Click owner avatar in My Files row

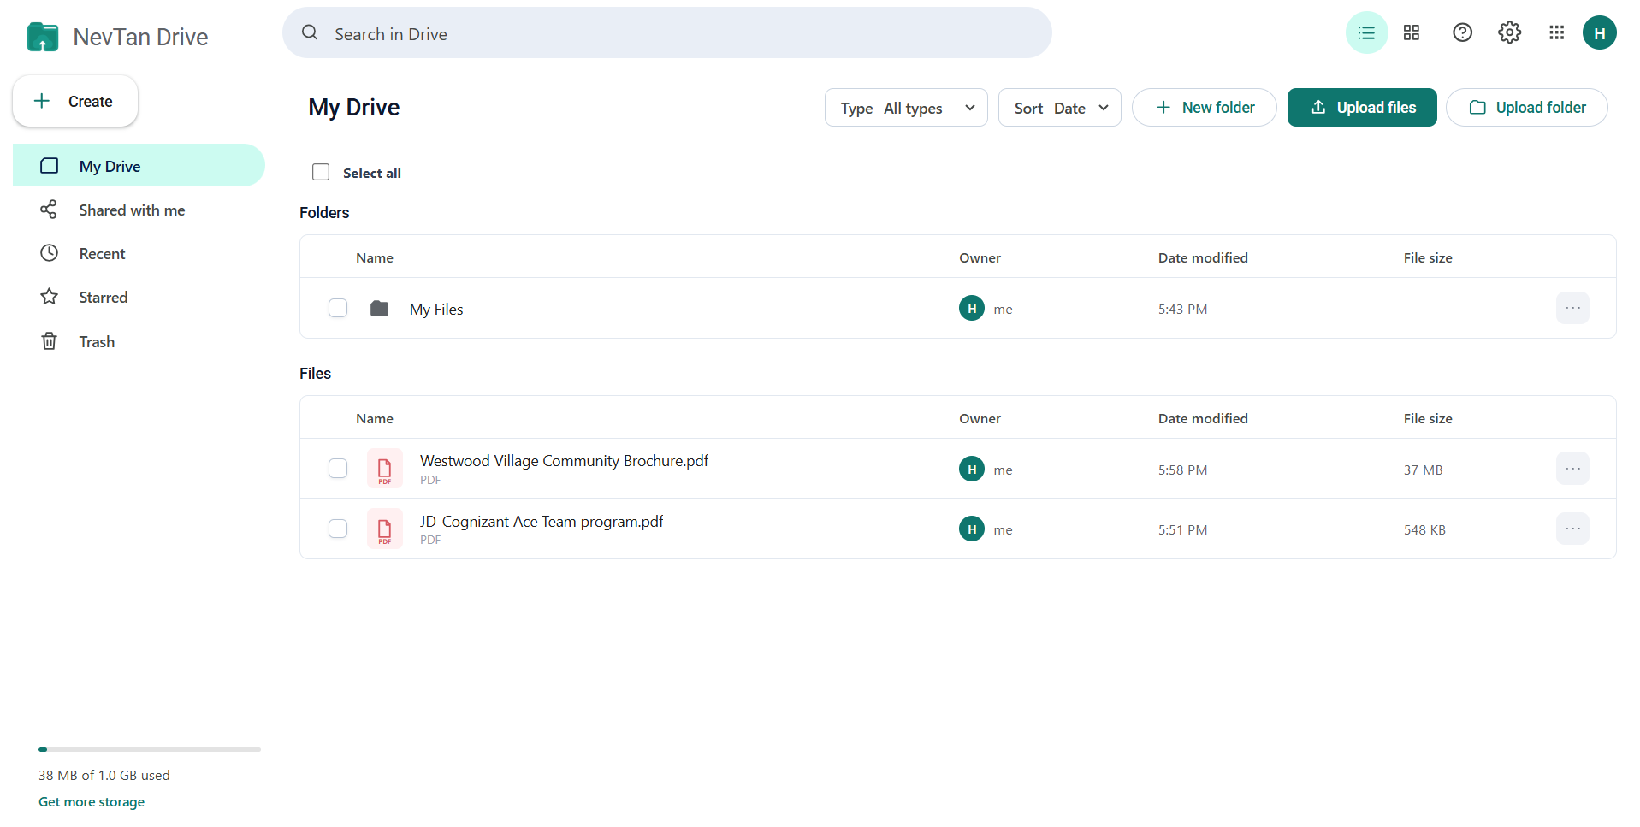tap(972, 308)
